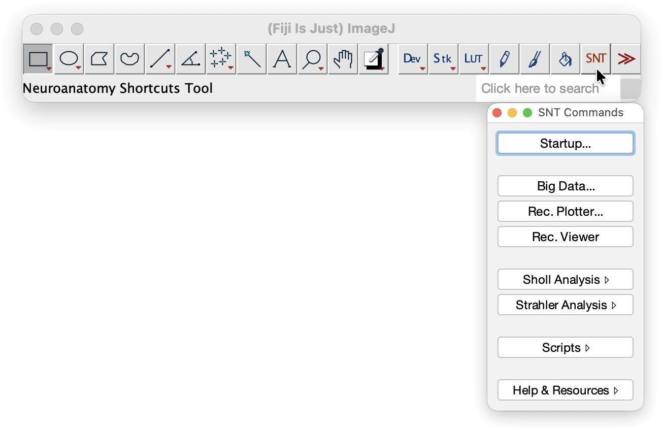
Task: Click the gray square beside the search field
Action: 631,89
